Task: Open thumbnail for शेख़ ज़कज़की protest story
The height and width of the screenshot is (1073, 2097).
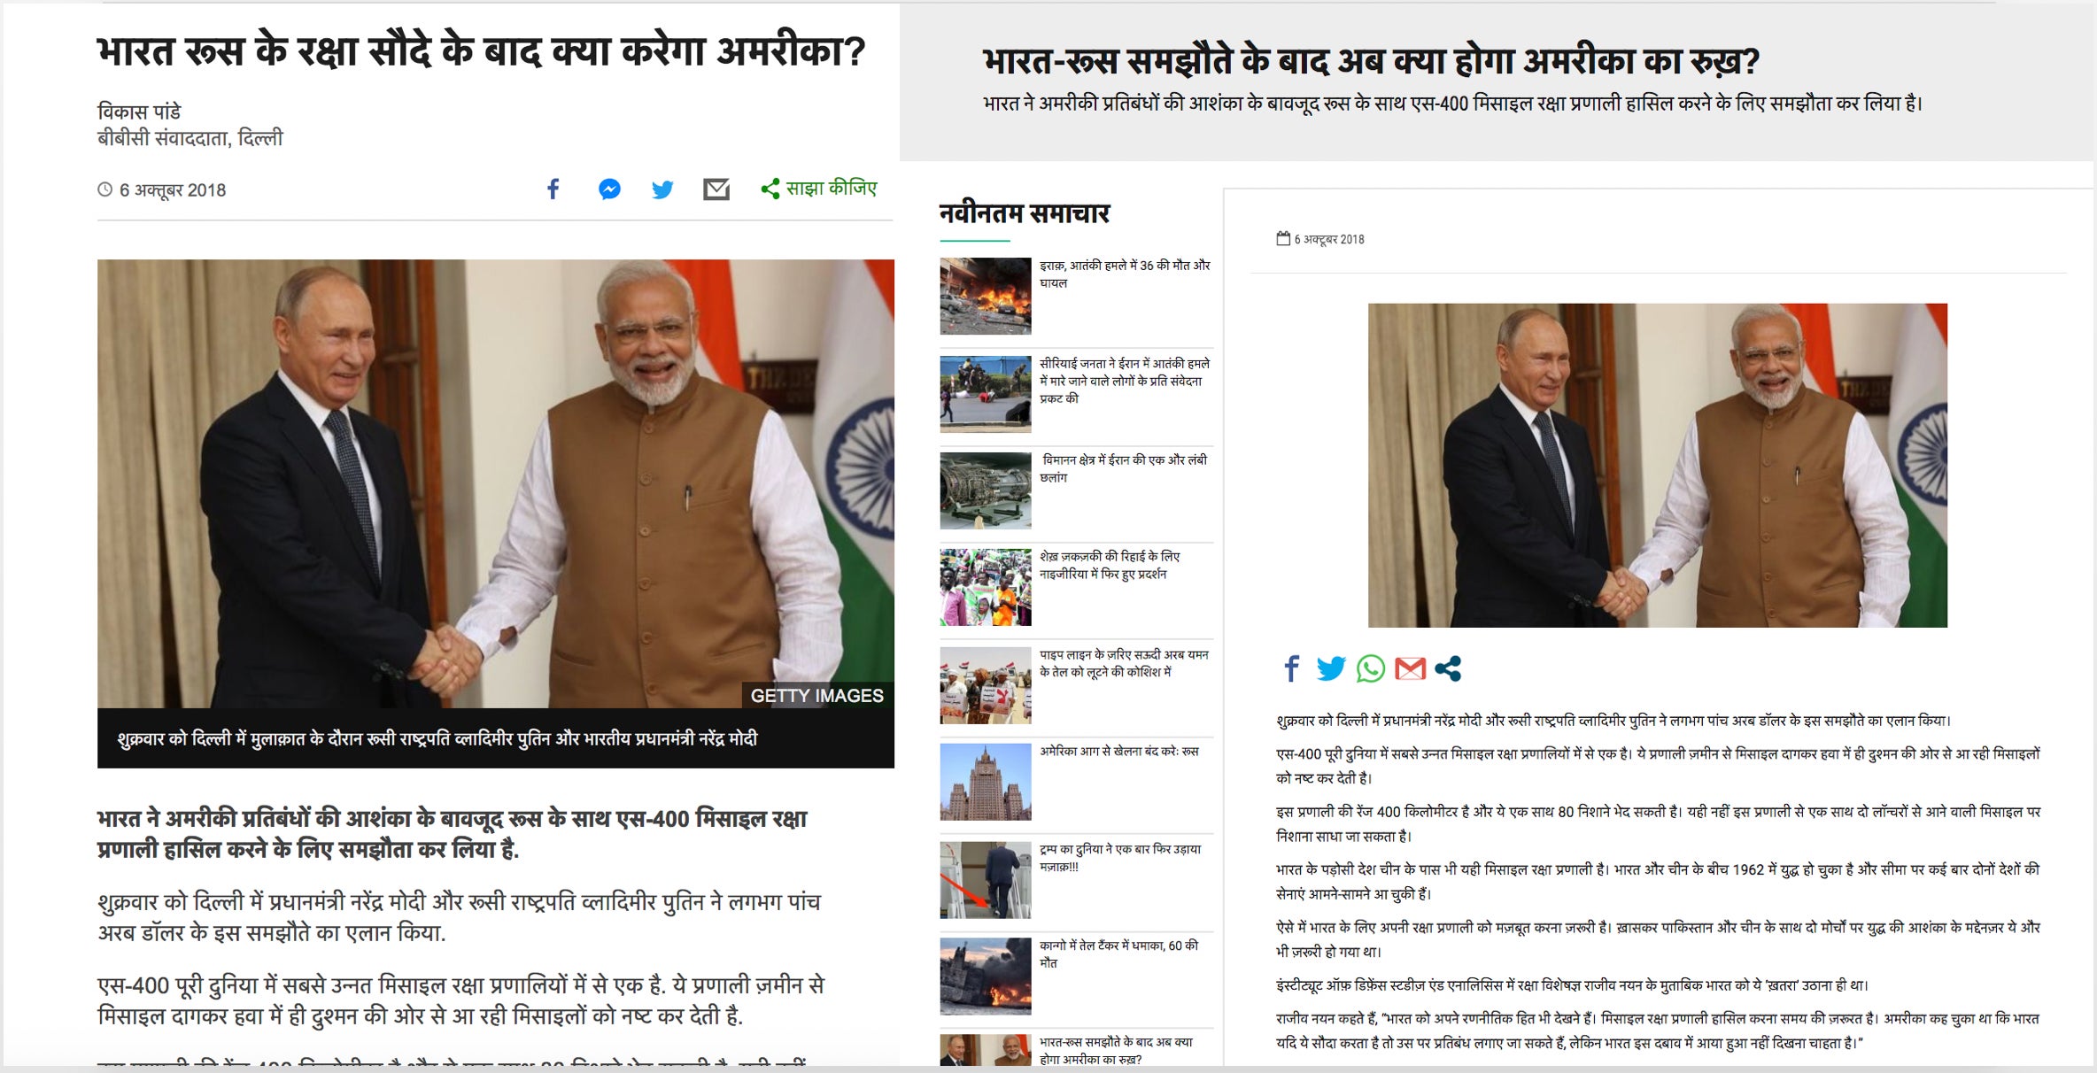Action: pyautogui.click(x=986, y=587)
